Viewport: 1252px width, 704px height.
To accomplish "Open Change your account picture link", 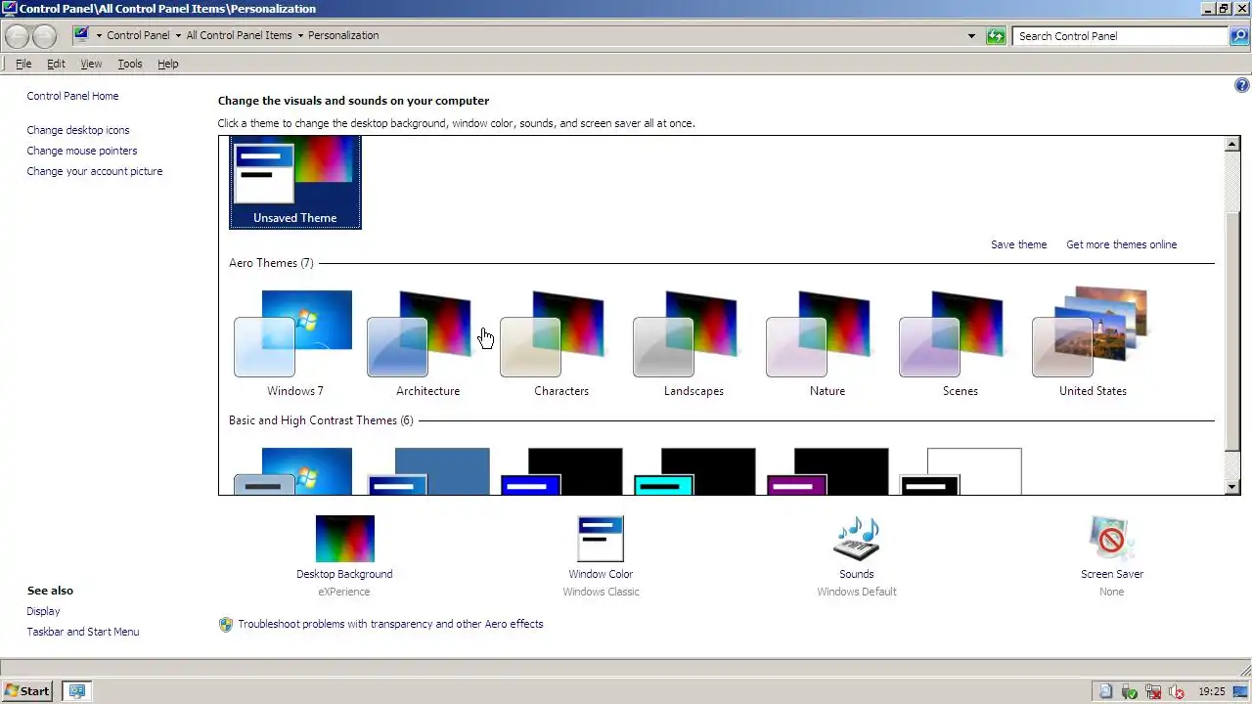I will pyautogui.click(x=95, y=171).
